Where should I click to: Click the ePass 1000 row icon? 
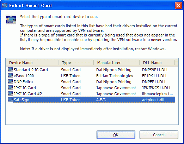coord(10,75)
